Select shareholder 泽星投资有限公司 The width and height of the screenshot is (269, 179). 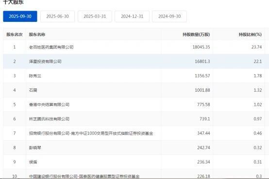45,62
